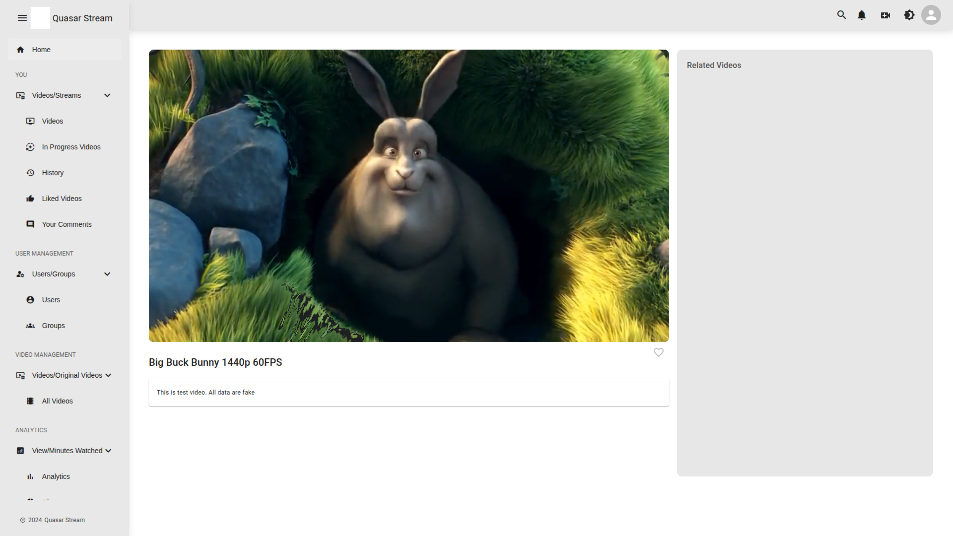The width and height of the screenshot is (953, 536).
Task: Click the Liked Videos thumbs-up icon
Action: coord(30,199)
